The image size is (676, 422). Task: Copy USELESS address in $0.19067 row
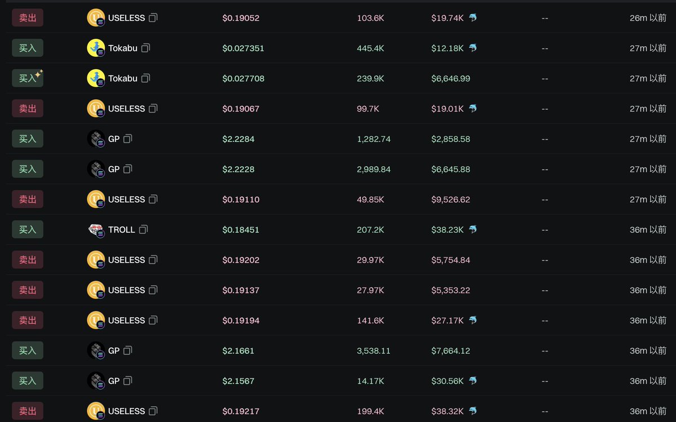(x=153, y=109)
